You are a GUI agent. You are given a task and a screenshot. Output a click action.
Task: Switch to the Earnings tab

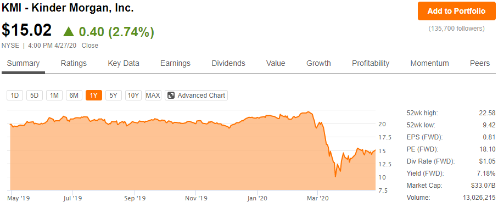175,63
